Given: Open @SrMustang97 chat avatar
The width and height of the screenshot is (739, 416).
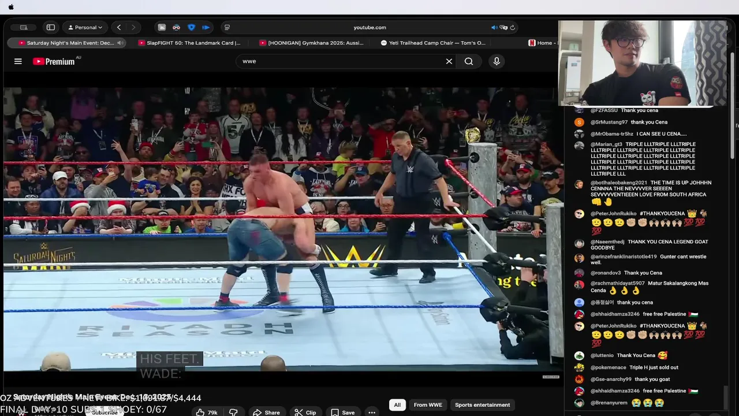Looking at the screenshot, I should pyautogui.click(x=579, y=122).
